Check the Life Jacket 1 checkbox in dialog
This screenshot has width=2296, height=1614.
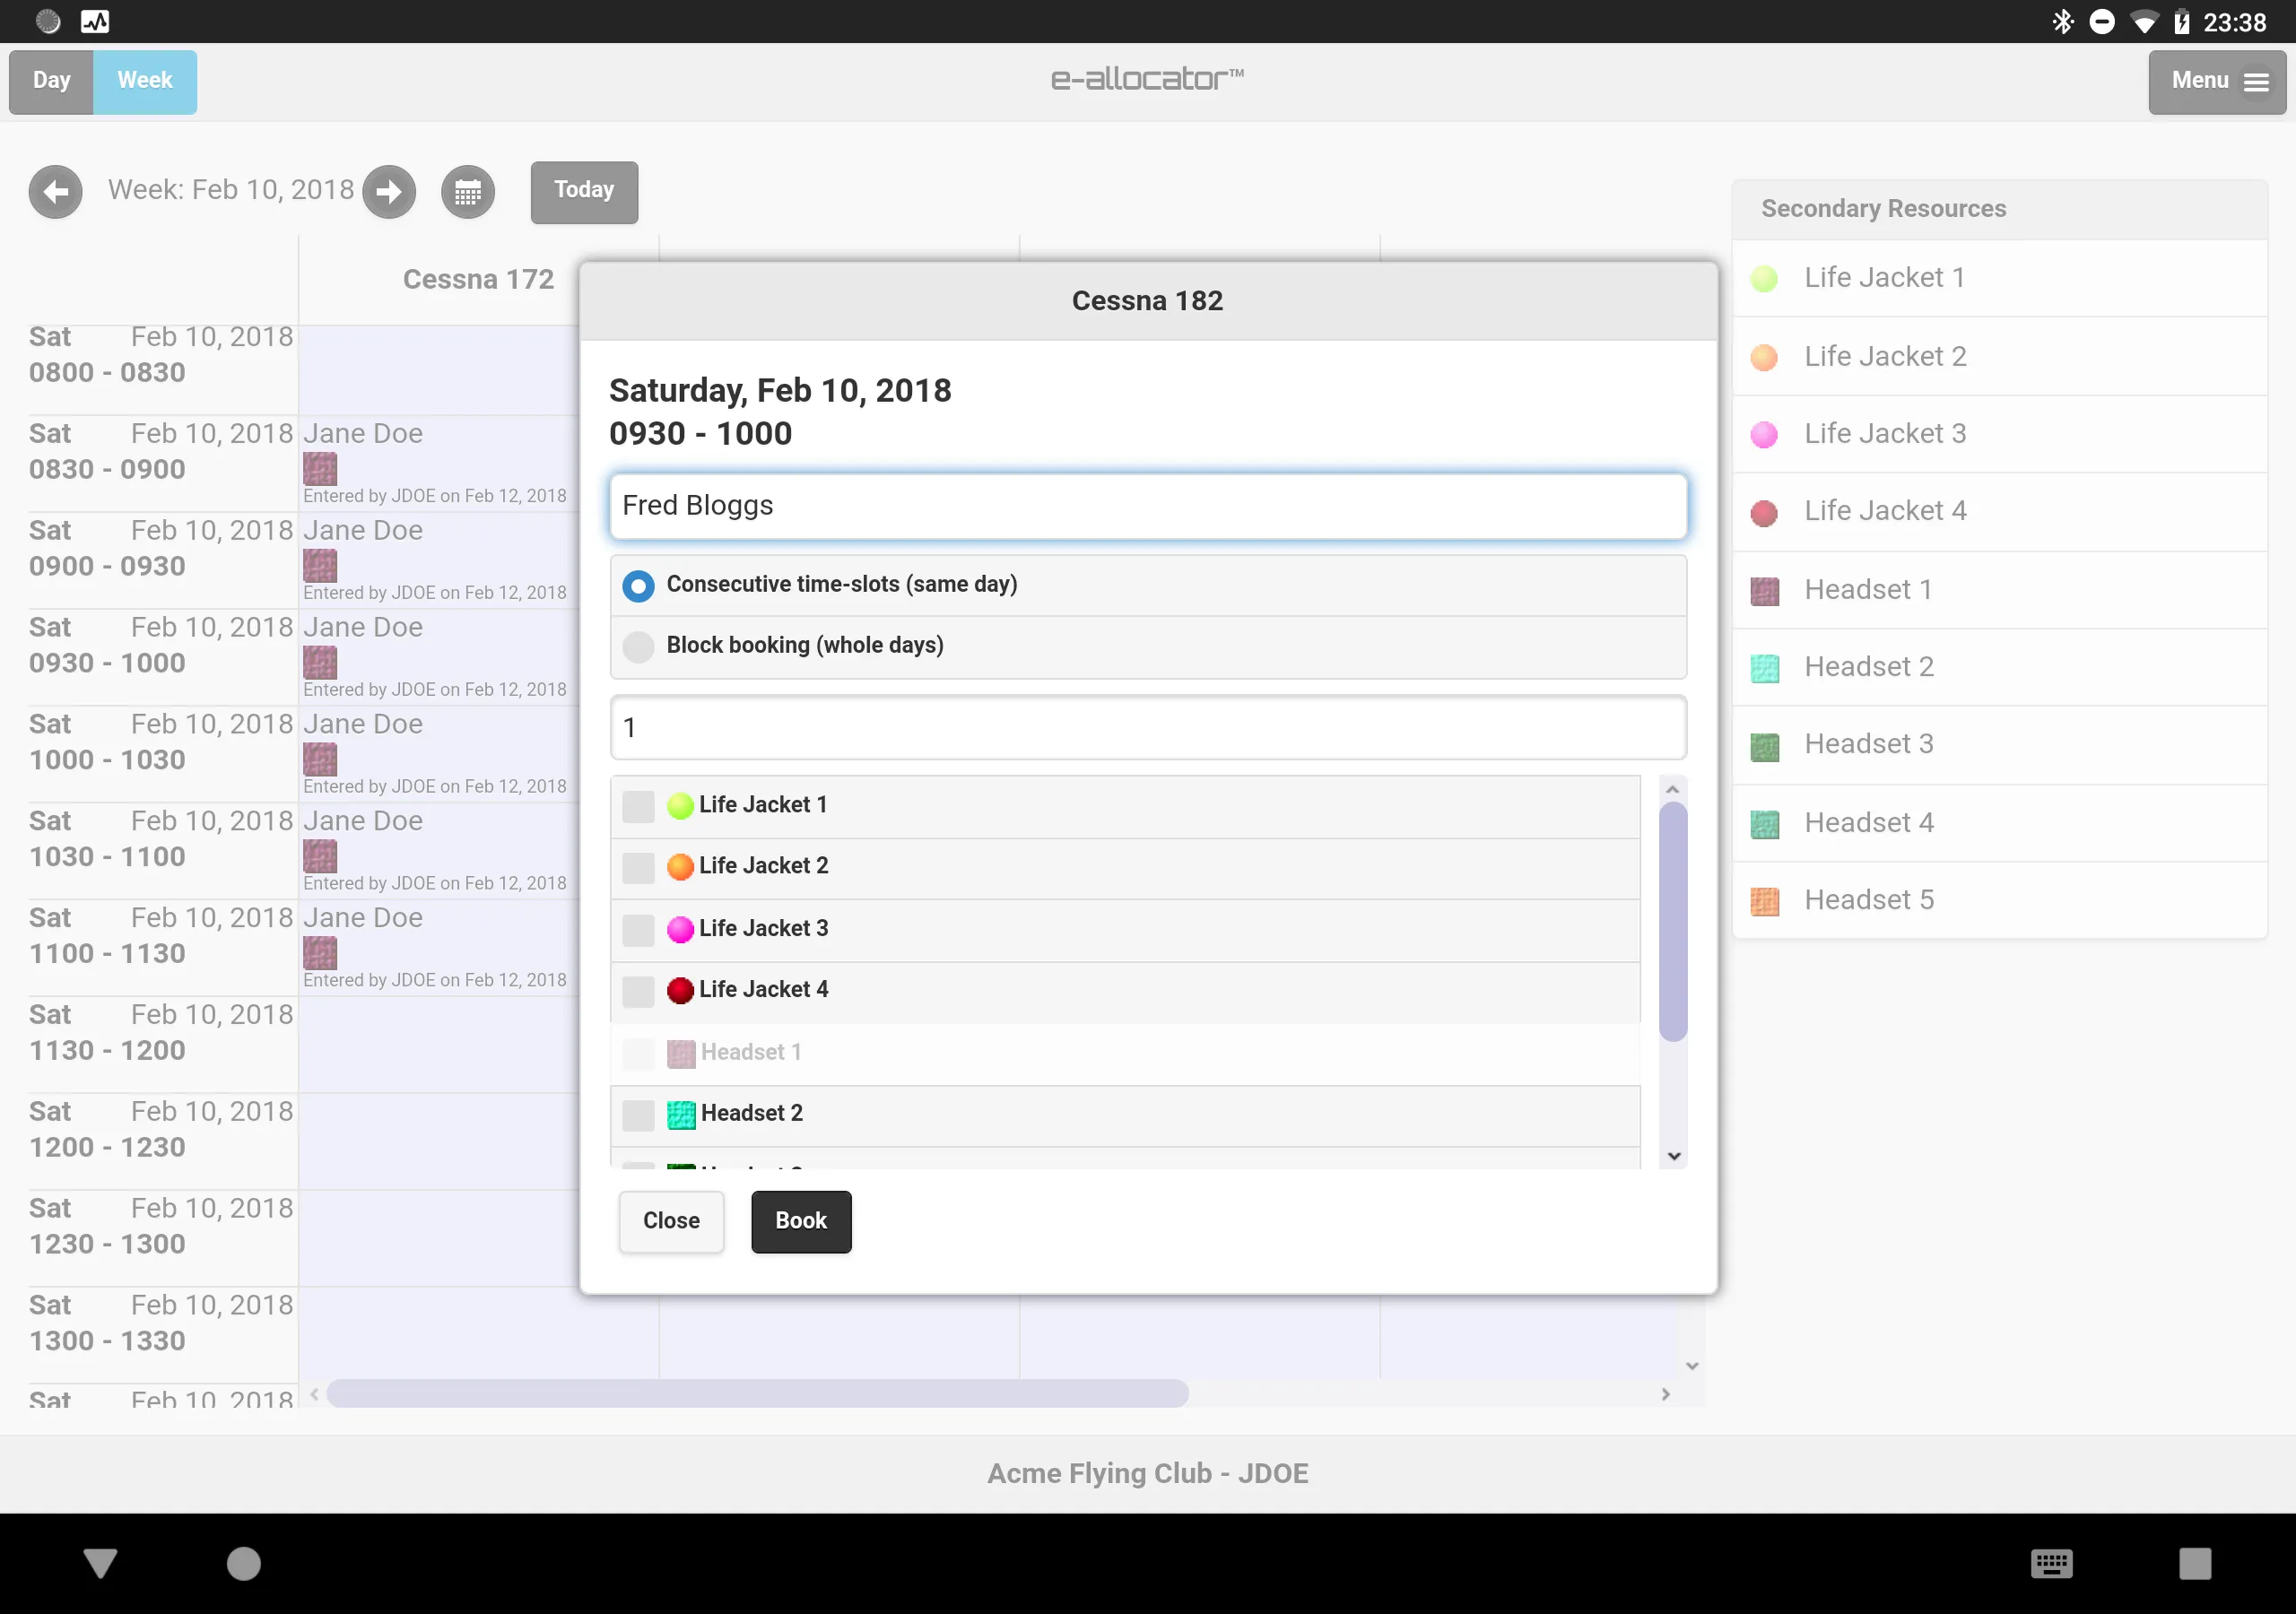coord(638,806)
